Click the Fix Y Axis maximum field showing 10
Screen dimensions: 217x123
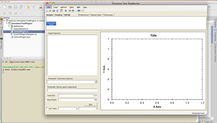click(x=88, y=109)
